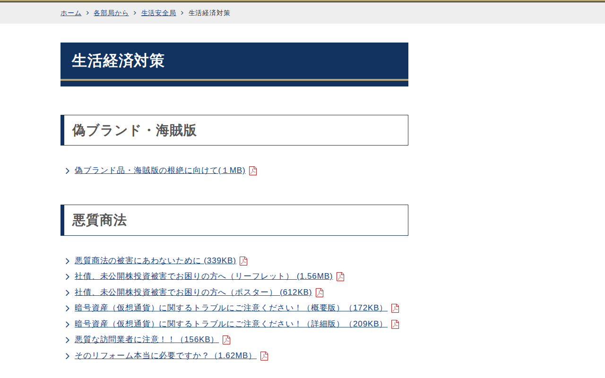The image size is (605, 378).
Task: Click PDF icon beside リーフレット (1.56MB) link
Action: 340,277
